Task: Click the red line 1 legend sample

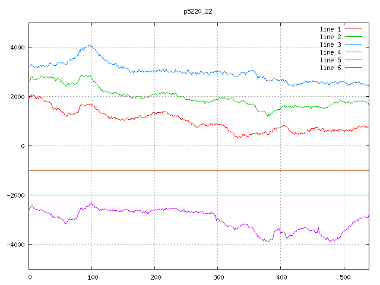Action: 353,29
